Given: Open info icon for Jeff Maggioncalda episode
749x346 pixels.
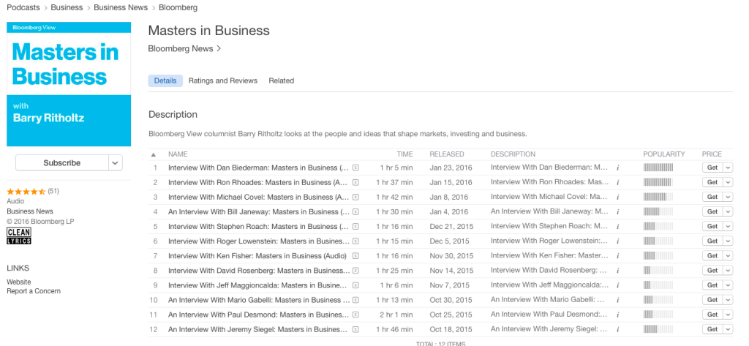Looking at the screenshot, I should (617, 285).
